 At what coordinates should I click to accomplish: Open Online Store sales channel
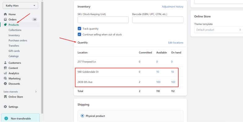(x=16, y=97)
